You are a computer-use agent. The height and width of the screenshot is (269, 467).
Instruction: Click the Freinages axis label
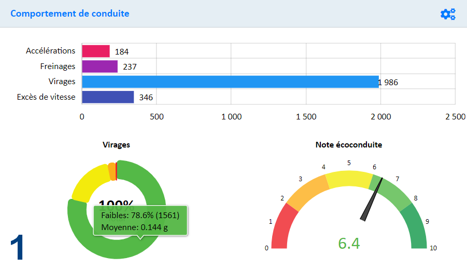pyautogui.click(x=58, y=66)
